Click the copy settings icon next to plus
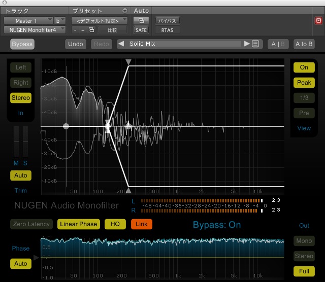Image resolution: width=325 pixels, height=282 pixels. tap(91, 30)
